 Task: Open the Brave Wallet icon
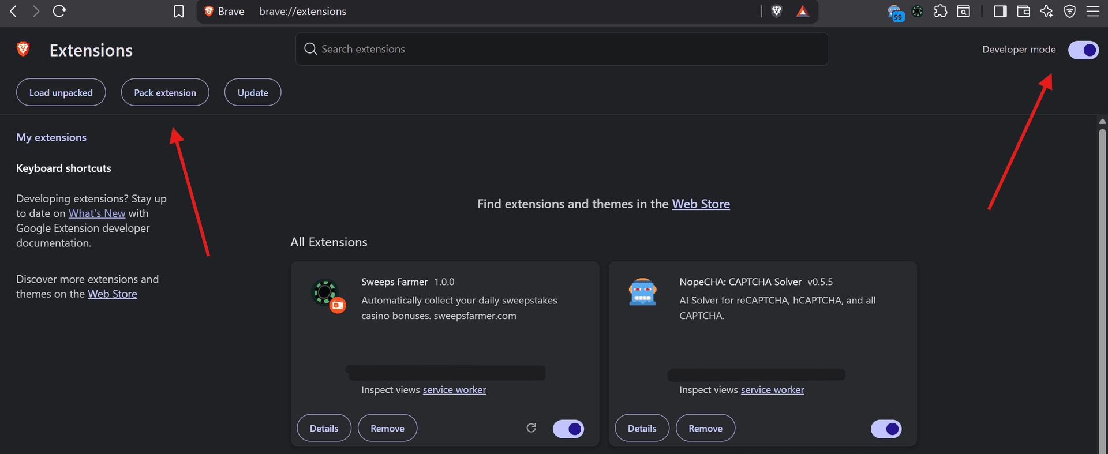pos(1023,11)
